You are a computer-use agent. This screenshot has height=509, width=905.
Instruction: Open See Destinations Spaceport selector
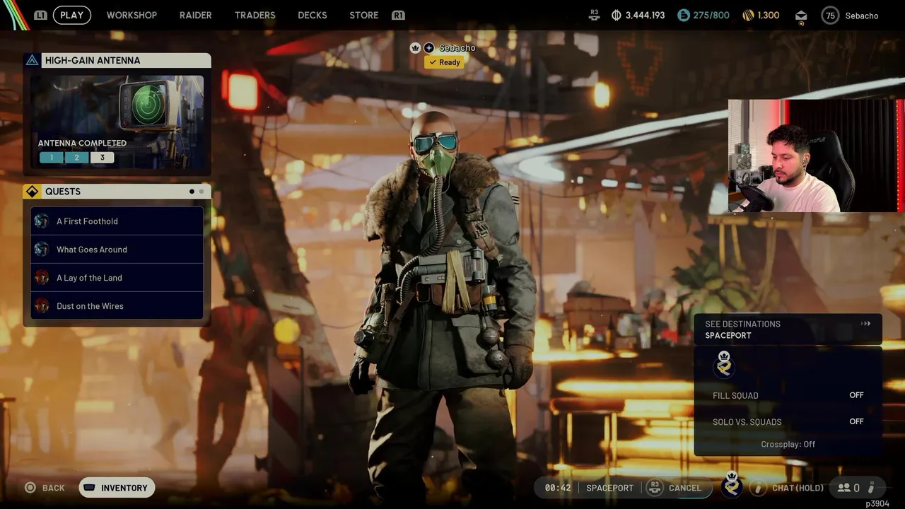pyautogui.click(x=788, y=329)
